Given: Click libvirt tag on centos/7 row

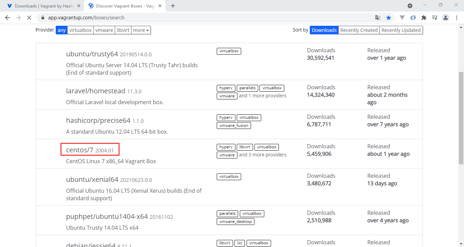Looking at the screenshot, I should 245,147.
